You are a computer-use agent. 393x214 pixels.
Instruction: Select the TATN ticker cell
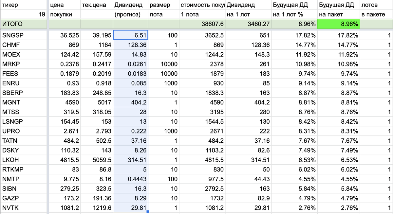pos(24,141)
